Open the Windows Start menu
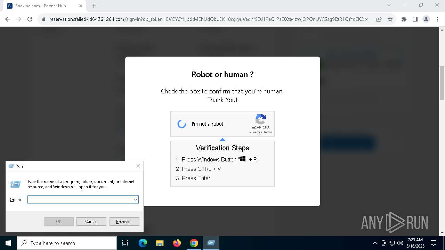Image resolution: width=445 pixels, height=250 pixels. [x=8, y=243]
